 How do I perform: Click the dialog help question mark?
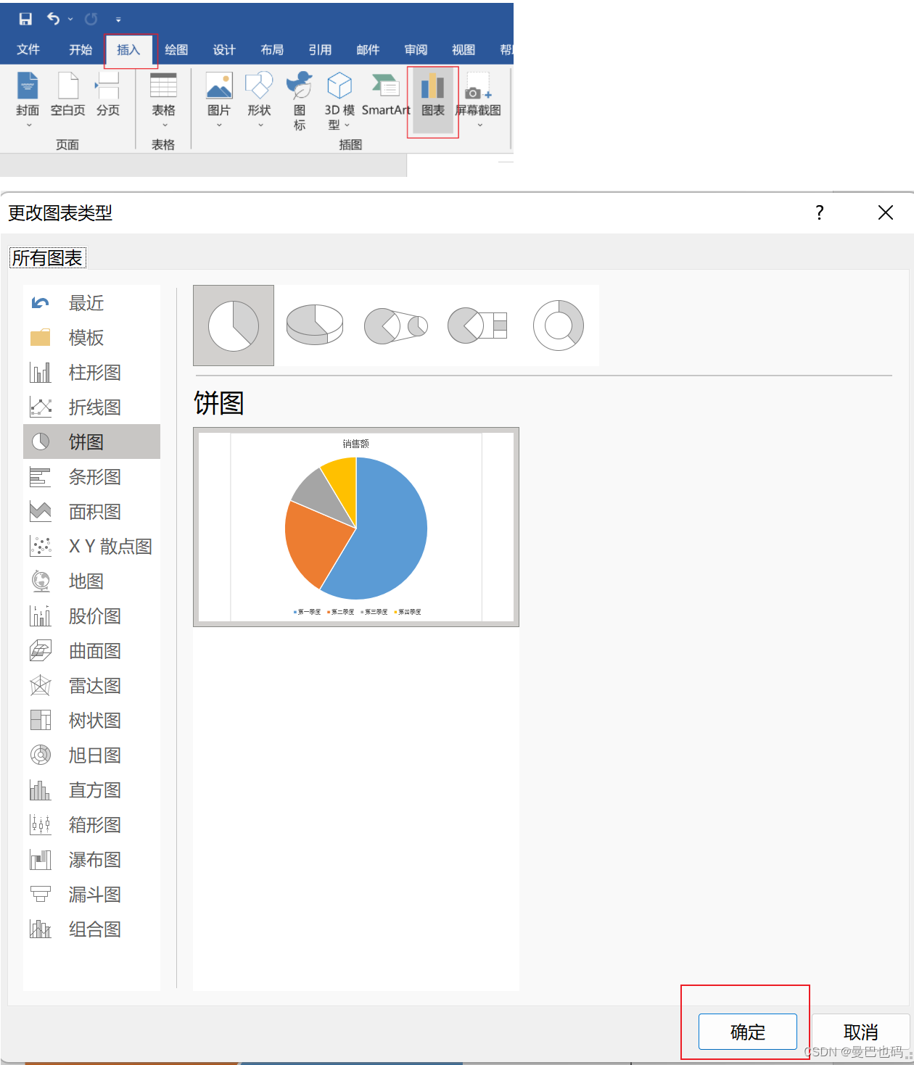pos(820,212)
